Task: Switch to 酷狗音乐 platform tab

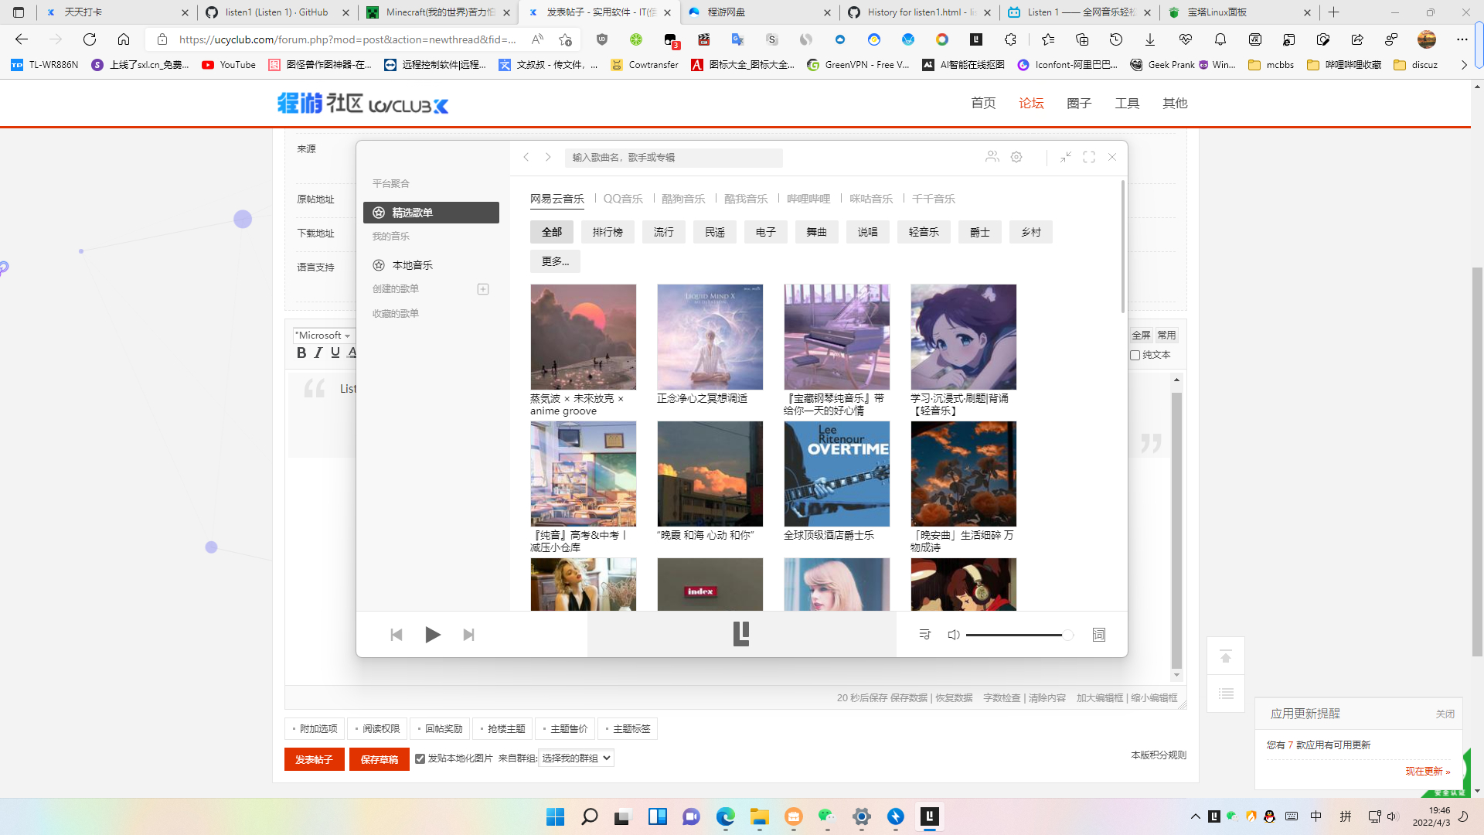Action: click(x=683, y=199)
